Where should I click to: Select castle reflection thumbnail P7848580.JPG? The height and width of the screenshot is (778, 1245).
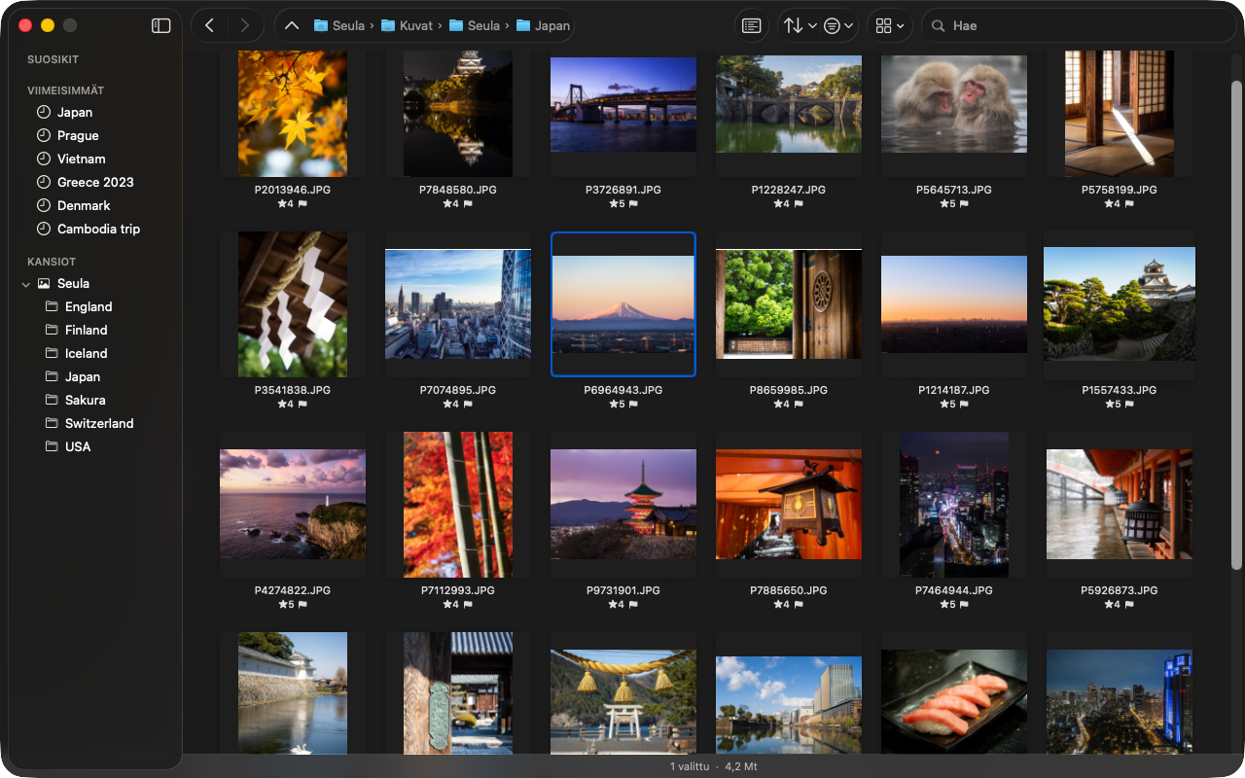coord(458,114)
